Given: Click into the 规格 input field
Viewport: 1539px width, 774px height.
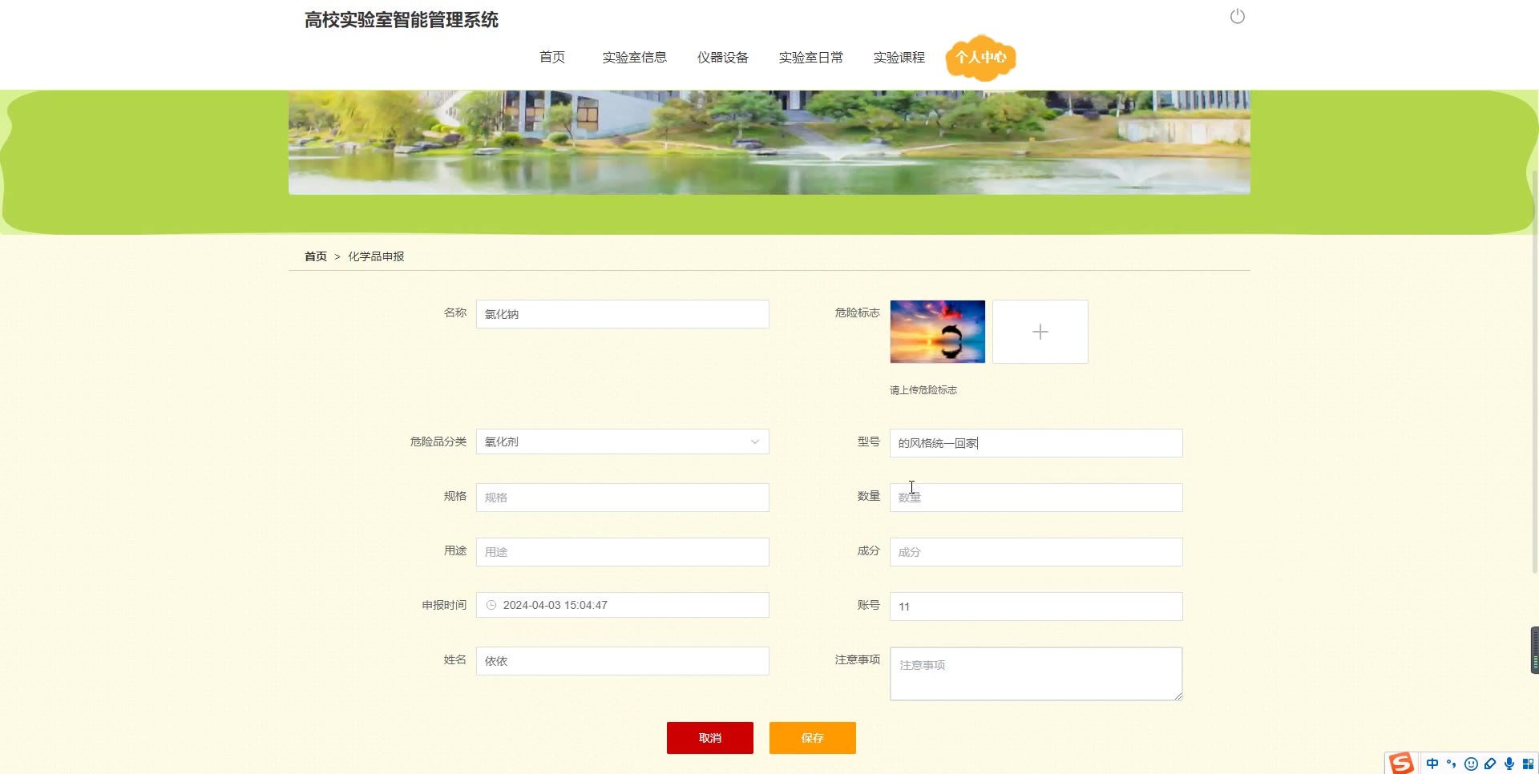Looking at the screenshot, I should [x=623, y=498].
